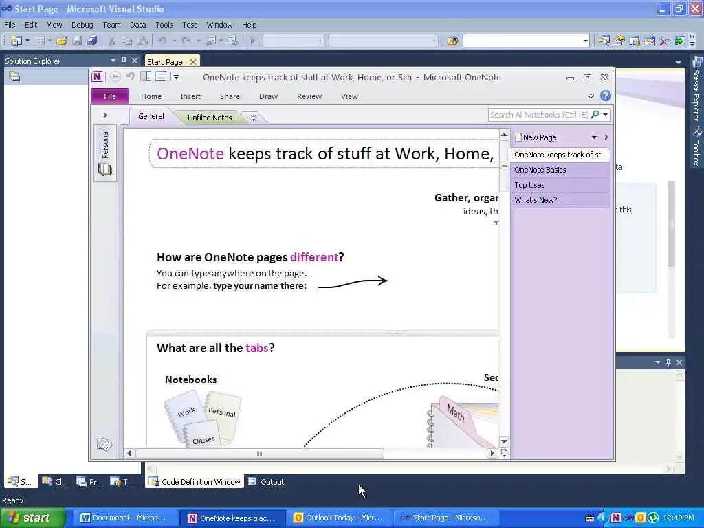Expand the OneNote navigation bar arrow
The image size is (704, 528).
point(105,115)
